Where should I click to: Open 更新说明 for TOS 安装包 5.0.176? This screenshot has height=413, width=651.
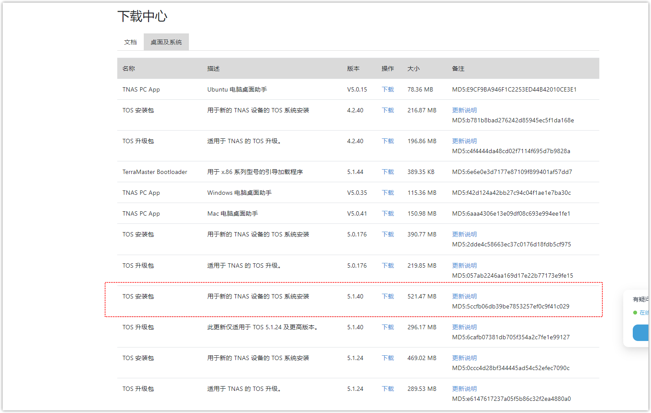pos(464,234)
